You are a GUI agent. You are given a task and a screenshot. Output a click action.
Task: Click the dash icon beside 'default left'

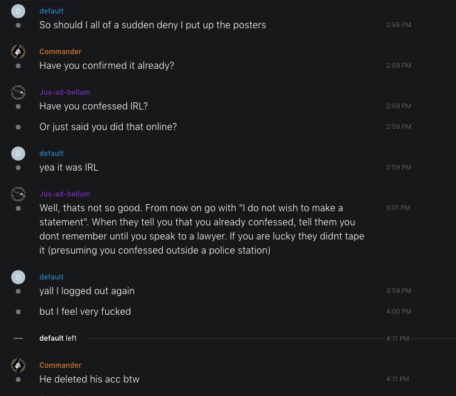pyautogui.click(x=18, y=338)
